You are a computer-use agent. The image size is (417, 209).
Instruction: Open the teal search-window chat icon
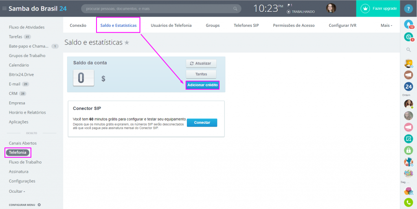pos(408,139)
